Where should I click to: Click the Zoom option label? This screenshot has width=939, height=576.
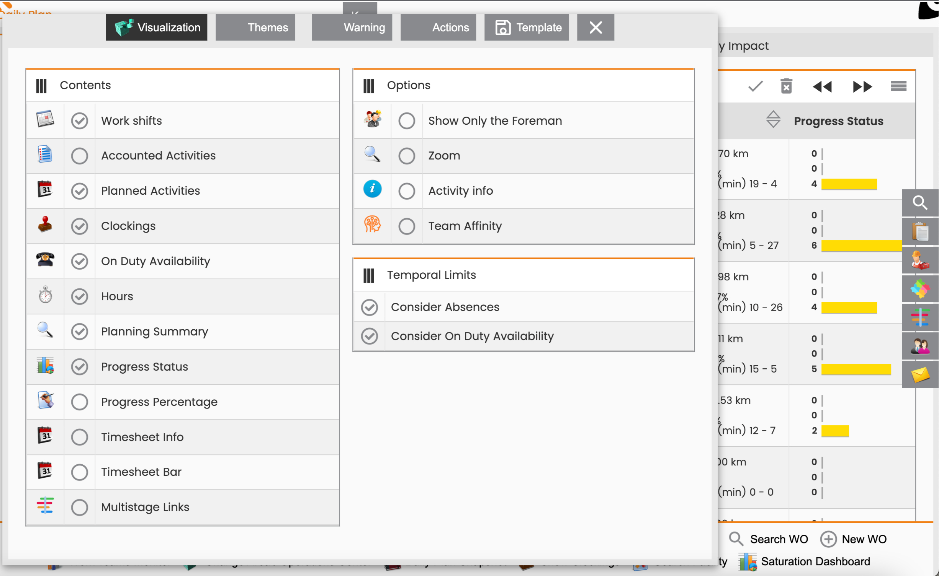(444, 156)
